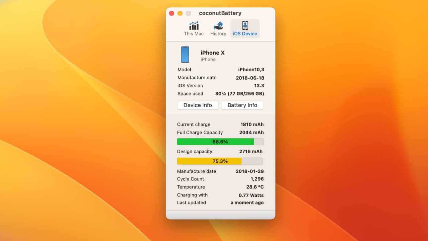Screen dimensions: 428x241
Task: Open the Battery Info button
Action: (x=242, y=105)
